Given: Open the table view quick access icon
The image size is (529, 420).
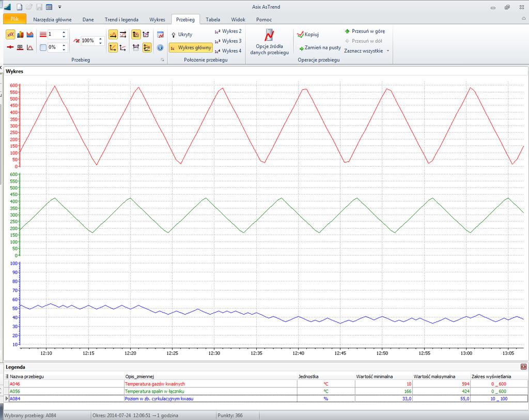Looking at the screenshot, I should point(49,7).
